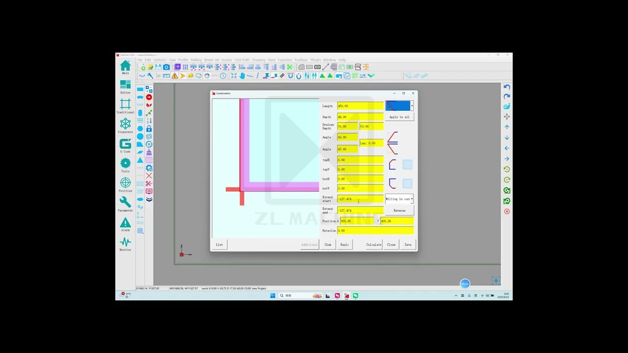Screen dimensions: 628x353
Task: Open the Main home icon
Action: pyautogui.click(x=125, y=66)
